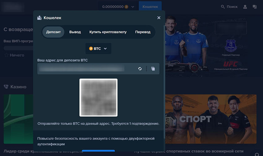
Task: Switch to the Перевод tab
Action: pos(143,32)
